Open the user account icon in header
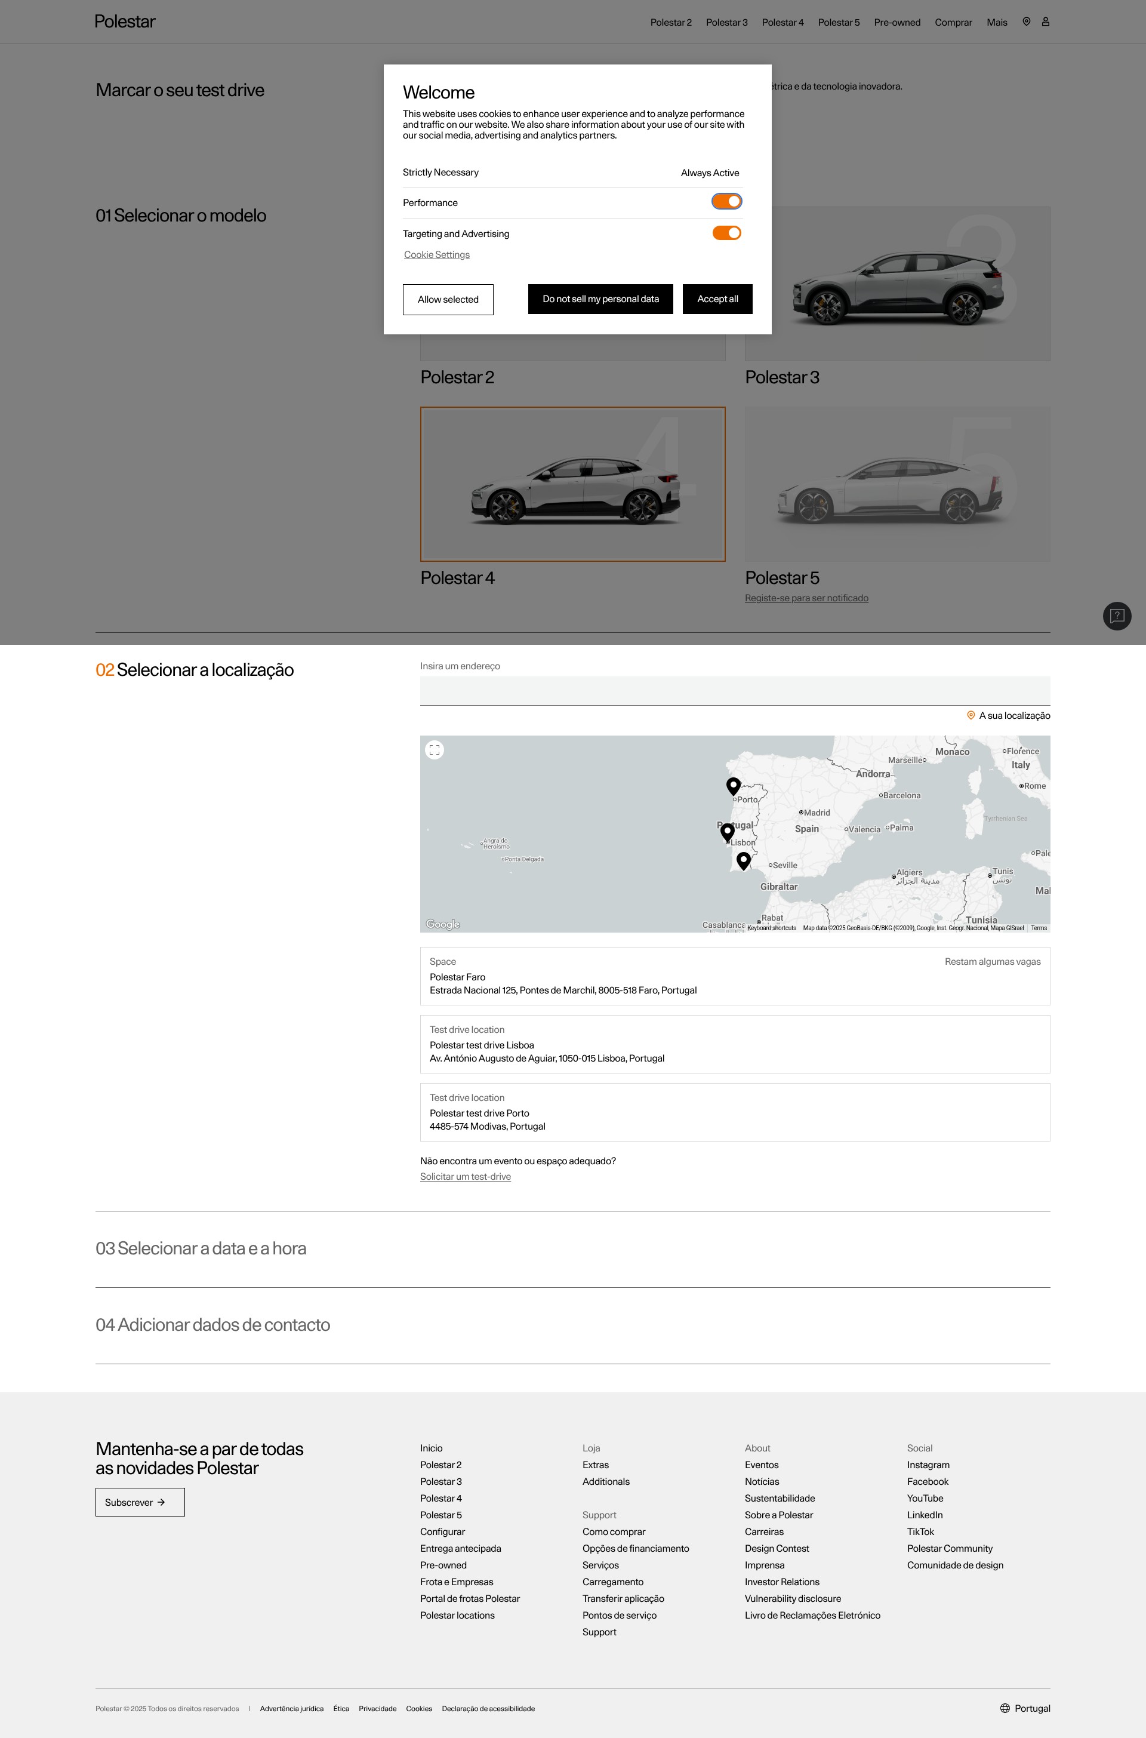Image resolution: width=1146 pixels, height=1738 pixels. [1045, 22]
